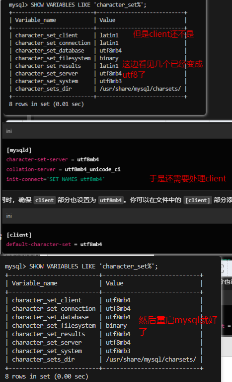Click the inline 'utf8mb4' code chip in the sentence
The image size is (232, 382).
pos(111,200)
